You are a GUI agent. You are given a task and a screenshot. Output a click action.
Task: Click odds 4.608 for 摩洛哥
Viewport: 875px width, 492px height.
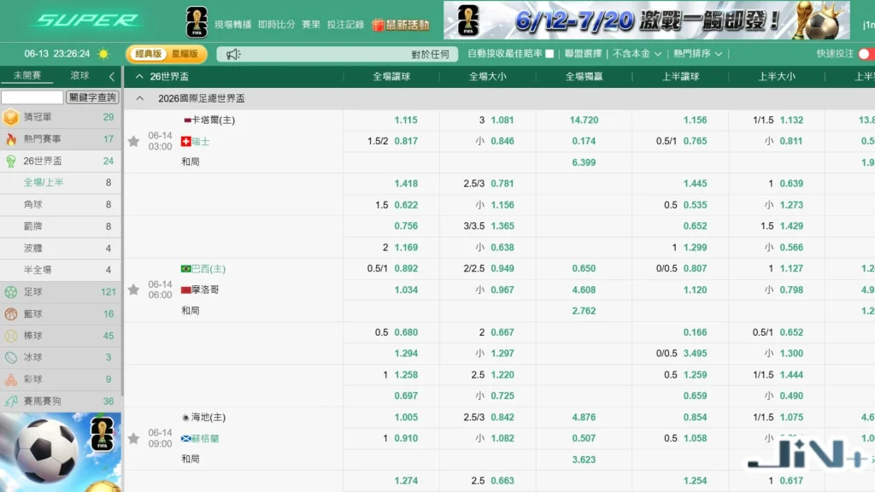[584, 290]
